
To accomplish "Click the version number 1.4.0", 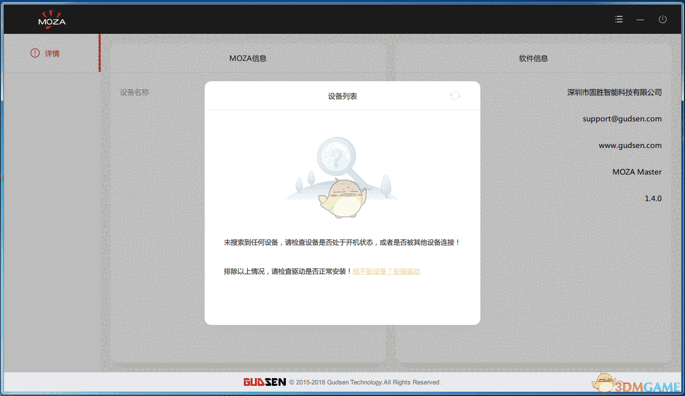I will (653, 198).
